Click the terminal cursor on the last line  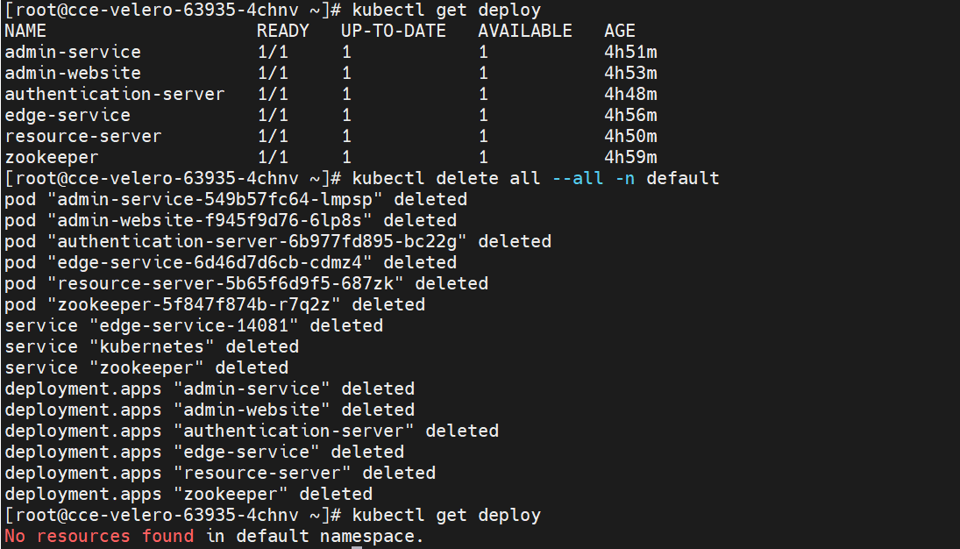[356, 545]
